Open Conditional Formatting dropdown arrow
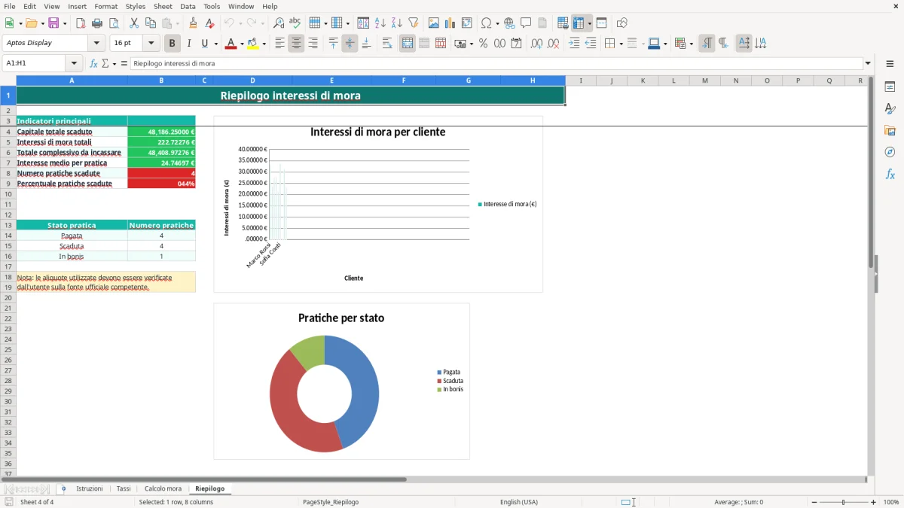The image size is (904, 508). coord(691,44)
